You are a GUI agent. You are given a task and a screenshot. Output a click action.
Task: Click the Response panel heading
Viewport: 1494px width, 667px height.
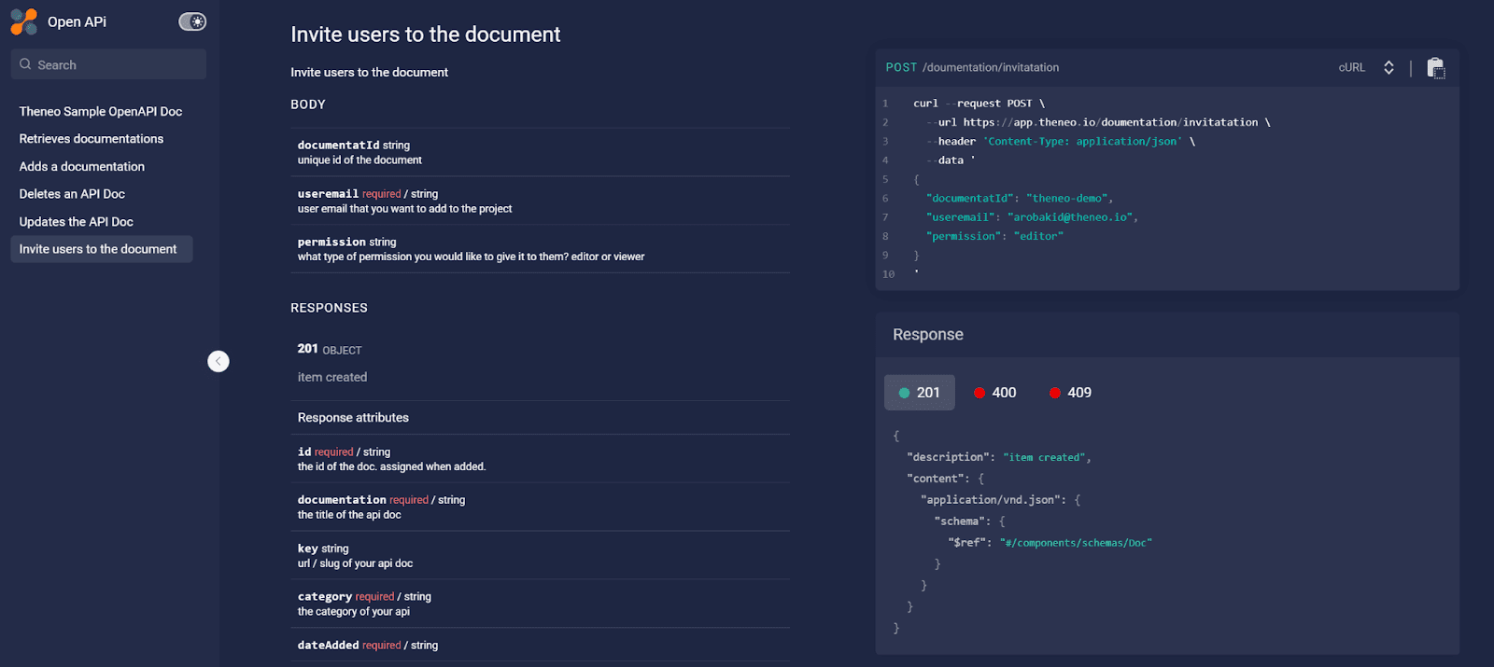(x=928, y=335)
